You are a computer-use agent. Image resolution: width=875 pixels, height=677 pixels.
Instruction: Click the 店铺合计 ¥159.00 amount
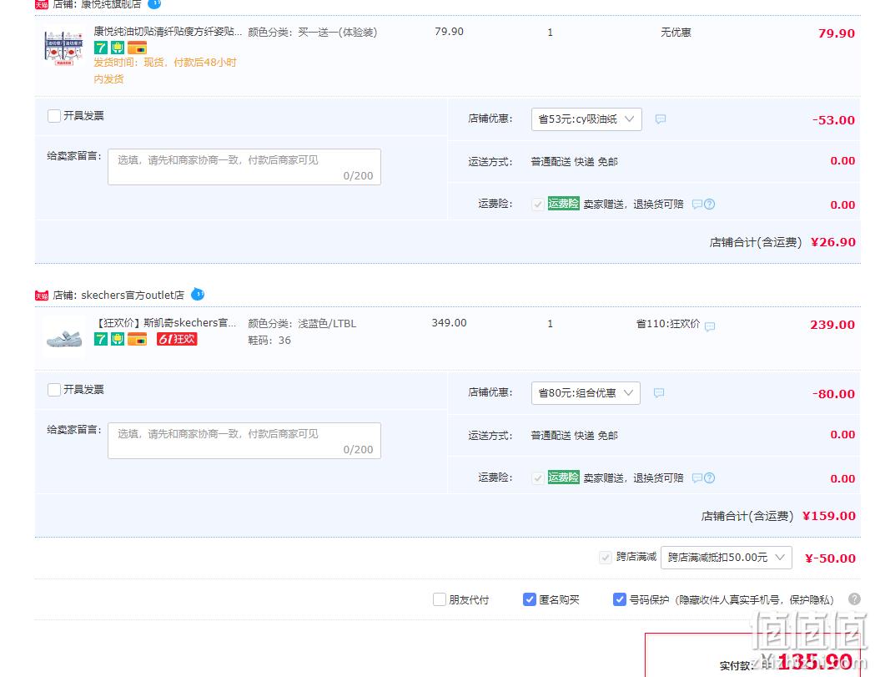click(x=828, y=516)
